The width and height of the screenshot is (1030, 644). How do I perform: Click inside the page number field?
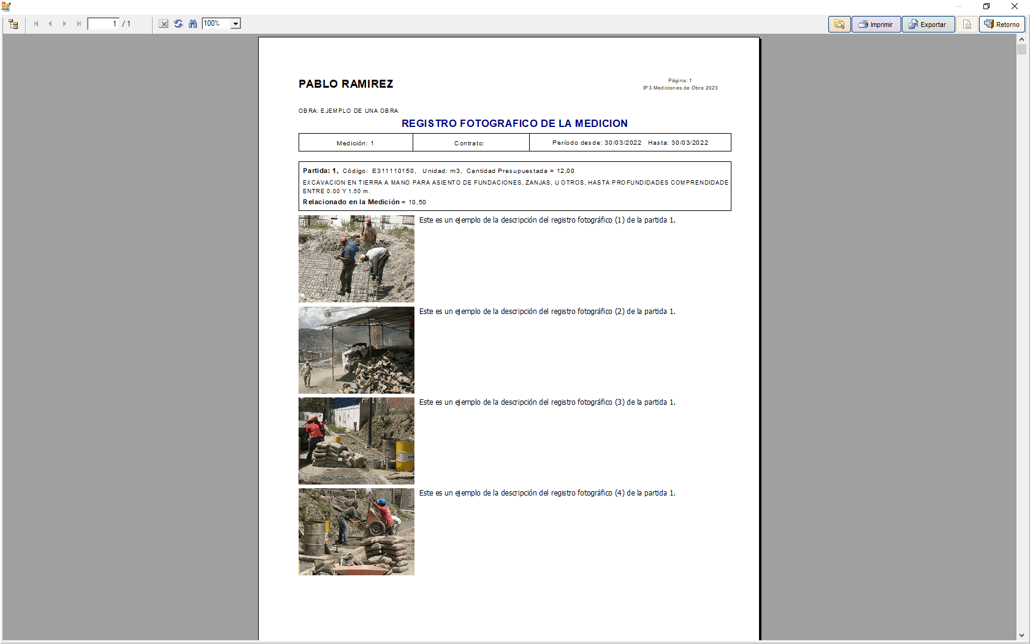point(104,23)
